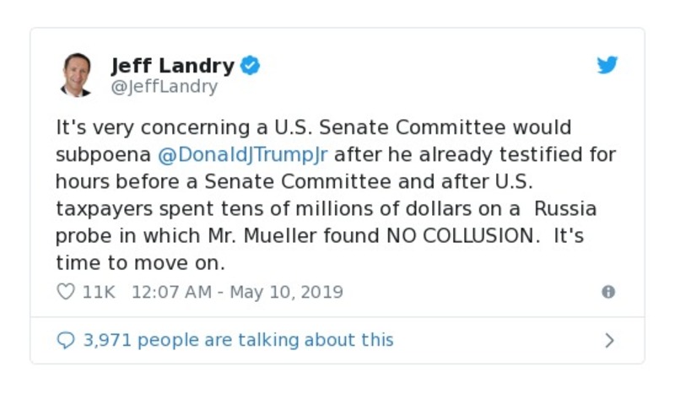Open the 12:07 AM tweet timestamp
The image size is (675, 394).
pos(173,292)
